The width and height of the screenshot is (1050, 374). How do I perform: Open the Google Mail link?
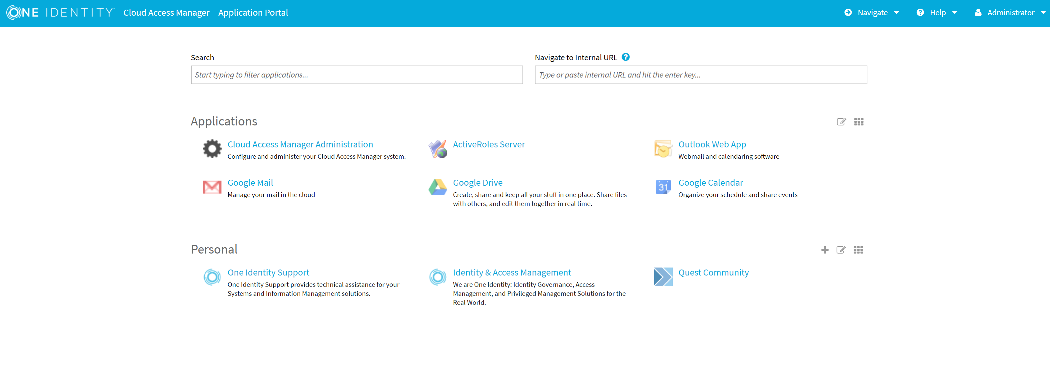[x=250, y=183]
